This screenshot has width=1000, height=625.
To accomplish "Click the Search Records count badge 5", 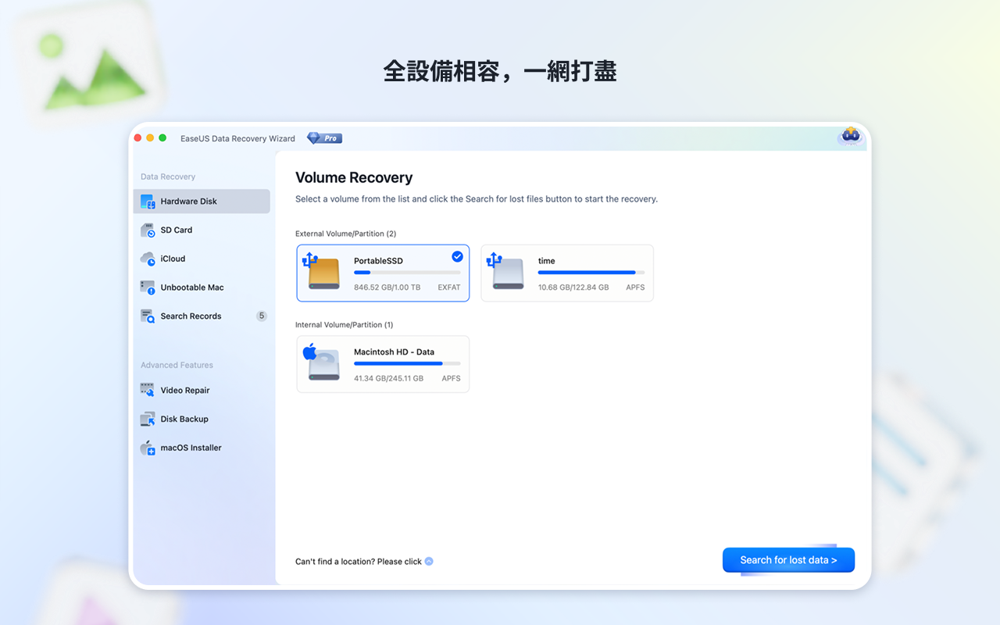I will tap(262, 316).
